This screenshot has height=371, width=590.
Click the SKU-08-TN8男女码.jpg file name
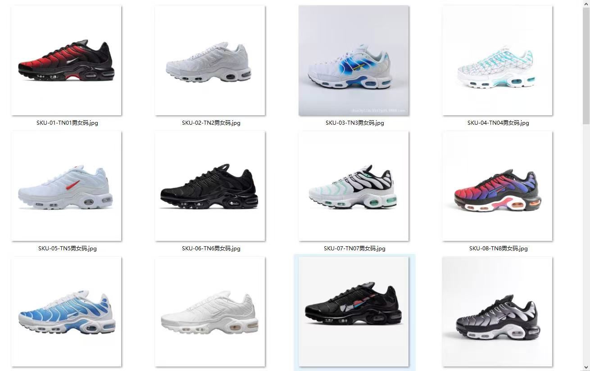(x=498, y=248)
